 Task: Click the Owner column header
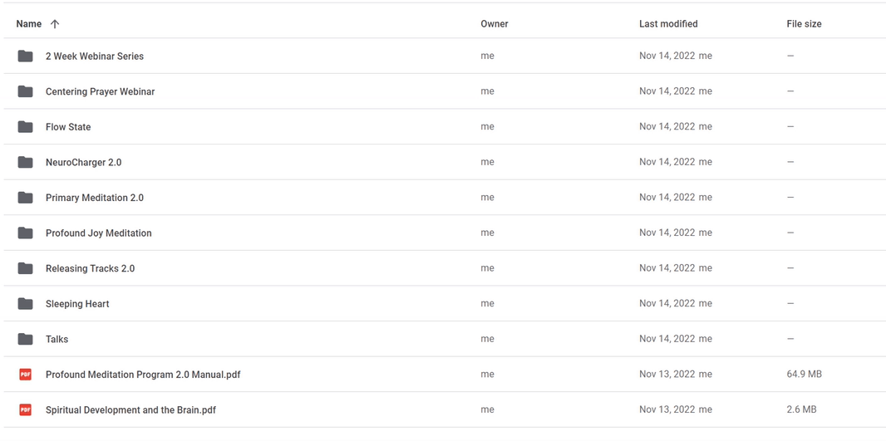[x=495, y=24]
